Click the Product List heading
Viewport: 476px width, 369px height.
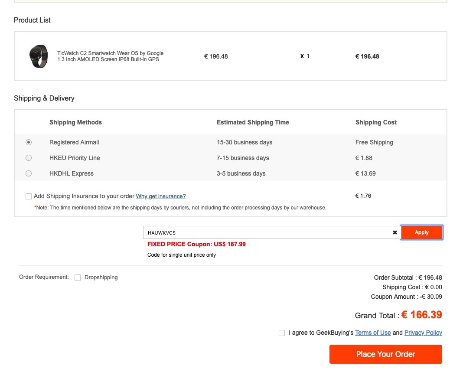[32, 20]
